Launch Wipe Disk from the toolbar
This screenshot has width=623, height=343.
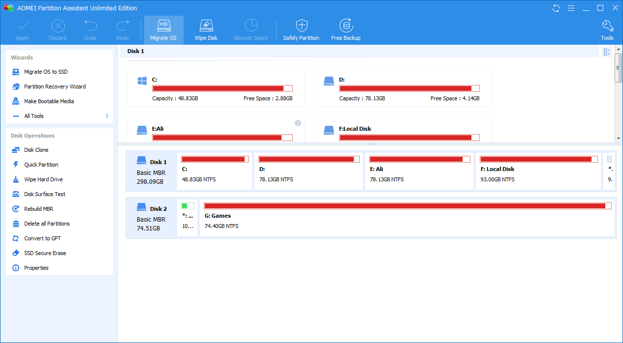[x=206, y=30]
